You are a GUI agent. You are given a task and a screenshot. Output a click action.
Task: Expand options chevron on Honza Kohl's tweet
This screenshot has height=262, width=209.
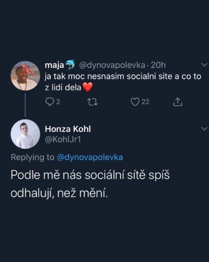(204, 129)
